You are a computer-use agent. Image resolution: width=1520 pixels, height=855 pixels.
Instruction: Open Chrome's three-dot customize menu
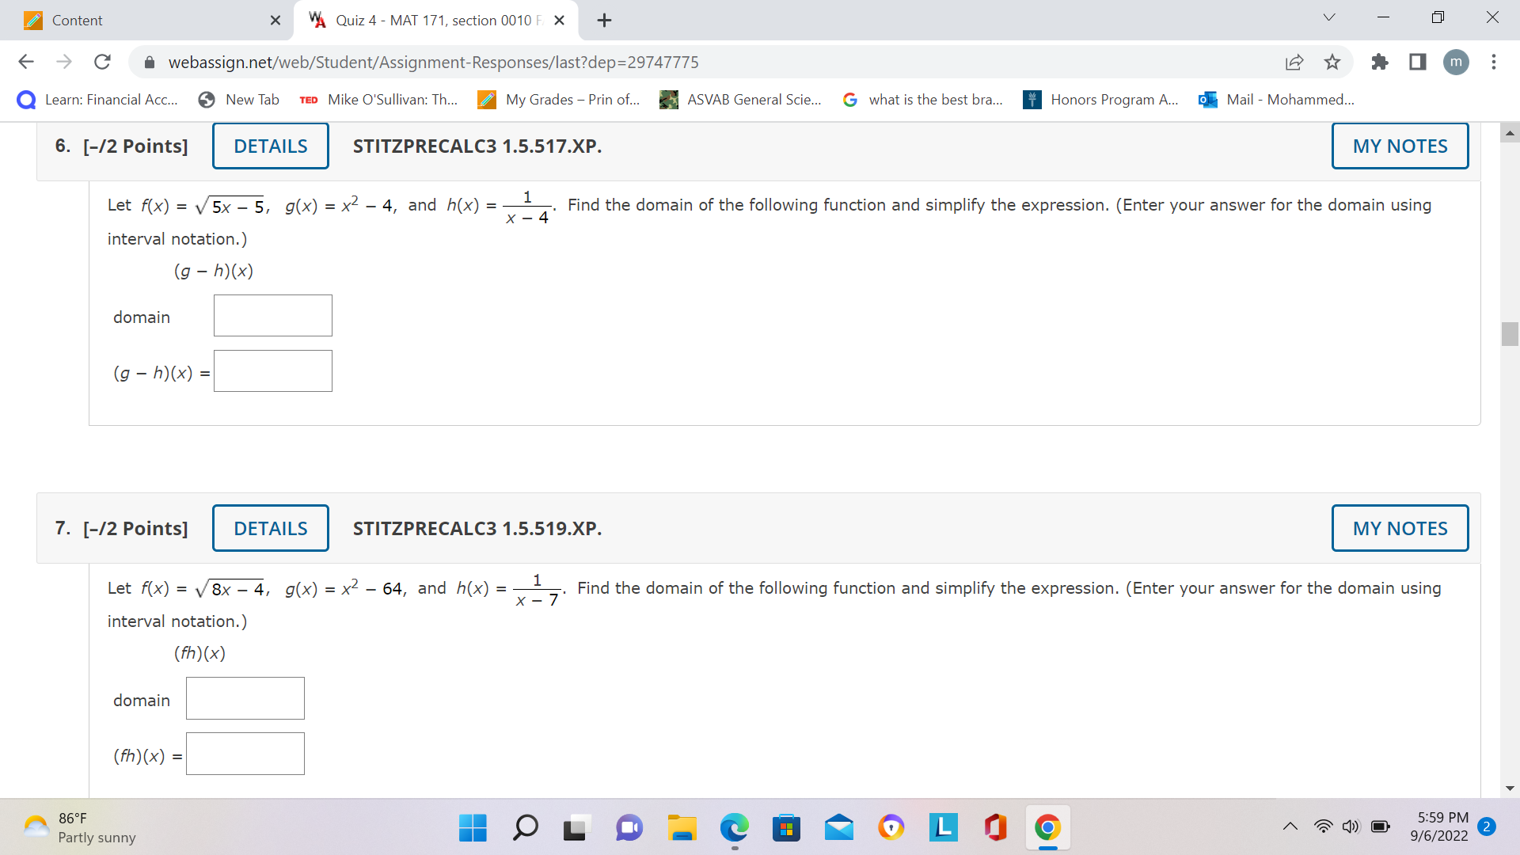coord(1495,63)
